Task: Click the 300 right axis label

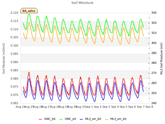Action: 154,43
